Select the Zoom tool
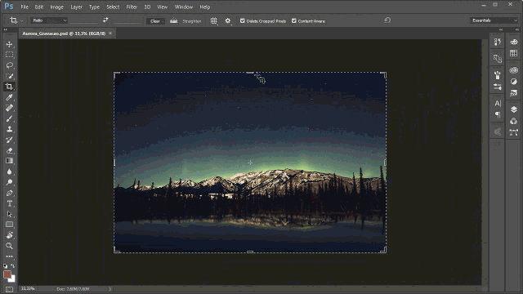This screenshot has height=294, width=523. pos(9,246)
